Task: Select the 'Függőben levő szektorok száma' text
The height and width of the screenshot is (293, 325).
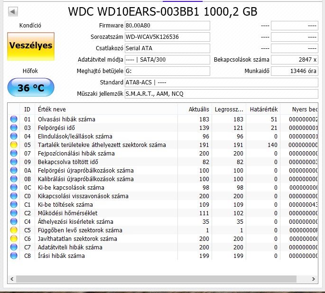Action: tap(80, 230)
